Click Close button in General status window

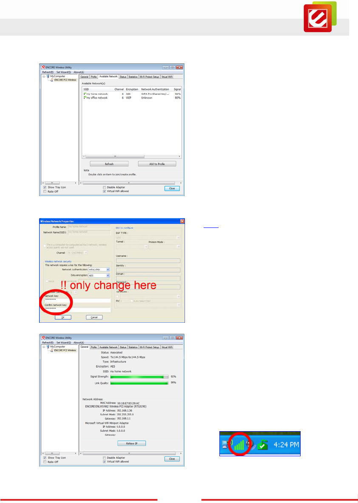172,459
